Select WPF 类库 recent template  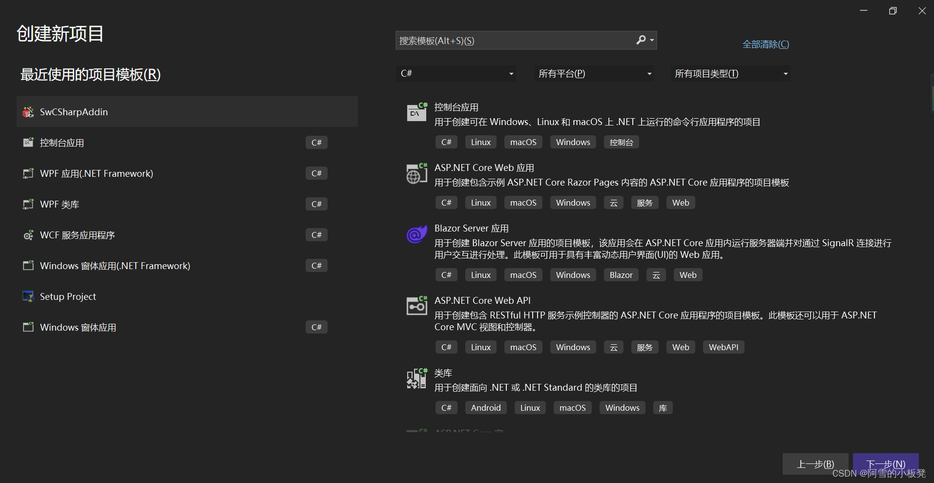(187, 204)
